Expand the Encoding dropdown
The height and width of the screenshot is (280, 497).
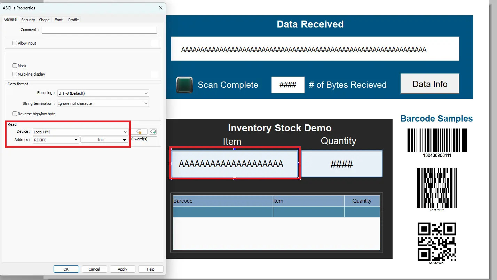coord(103,93)
